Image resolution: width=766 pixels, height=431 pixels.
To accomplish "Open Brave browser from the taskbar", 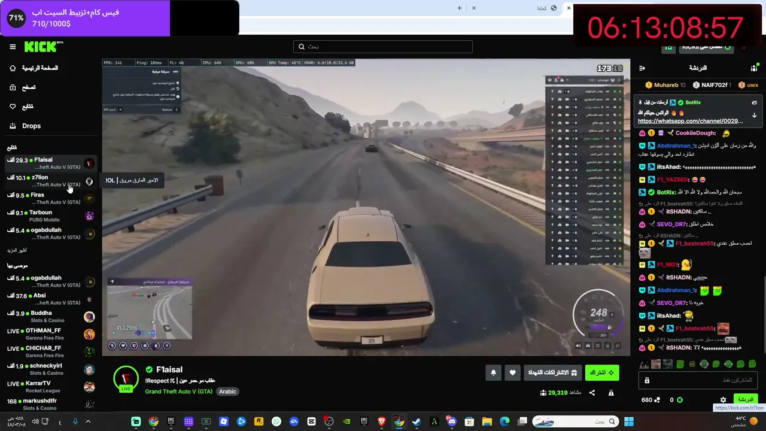I will (382, 421).
